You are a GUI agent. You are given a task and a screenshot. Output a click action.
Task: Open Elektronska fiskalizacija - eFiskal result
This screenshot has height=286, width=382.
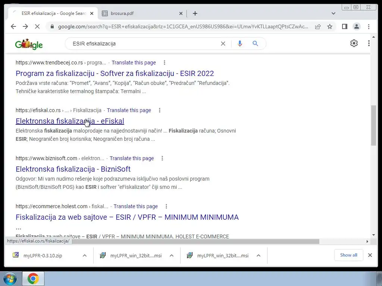pyautogui.click(x=70, y=121)
